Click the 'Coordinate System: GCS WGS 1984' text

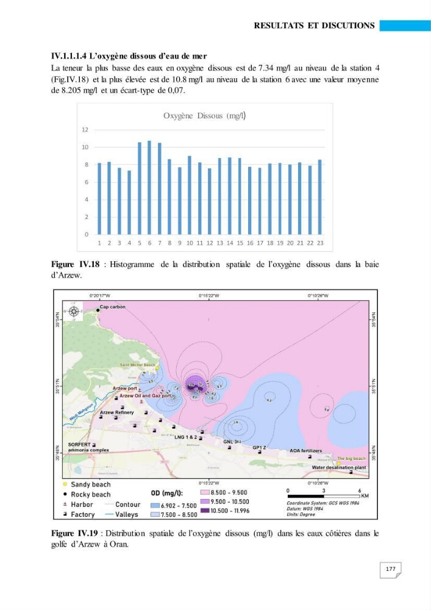pyautogui.click(x=323, y=503)
